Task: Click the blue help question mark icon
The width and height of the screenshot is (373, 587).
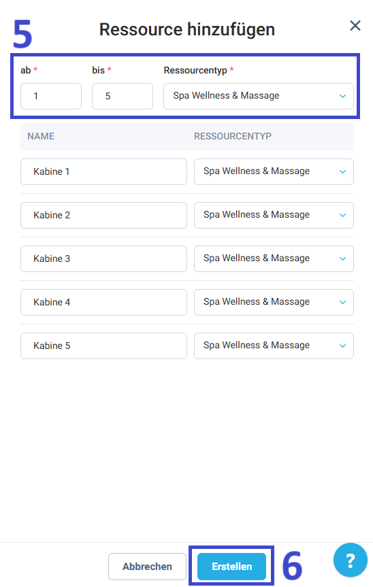Action: coord(350,560)
